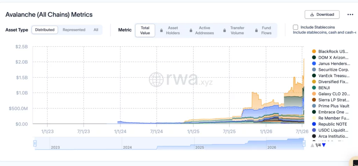Screen dimensions: 358x166
Task: Go to next legend page arrow
Action: pos(324,145)
